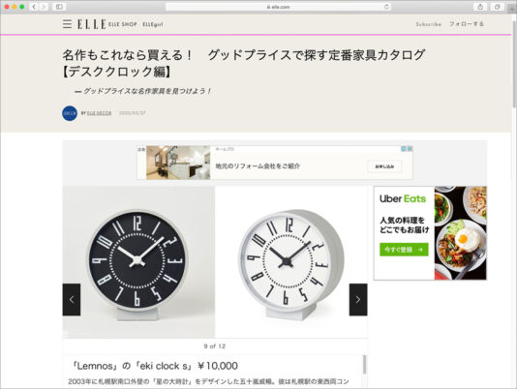The width and height of the screenshot is (517, 389).
Task: Open the ELLEgirl menu item
Action: pos(153,24)
